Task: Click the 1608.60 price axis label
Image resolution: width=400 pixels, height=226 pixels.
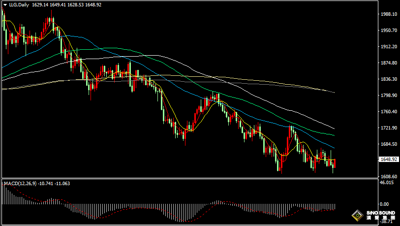Action: [388, 177]
